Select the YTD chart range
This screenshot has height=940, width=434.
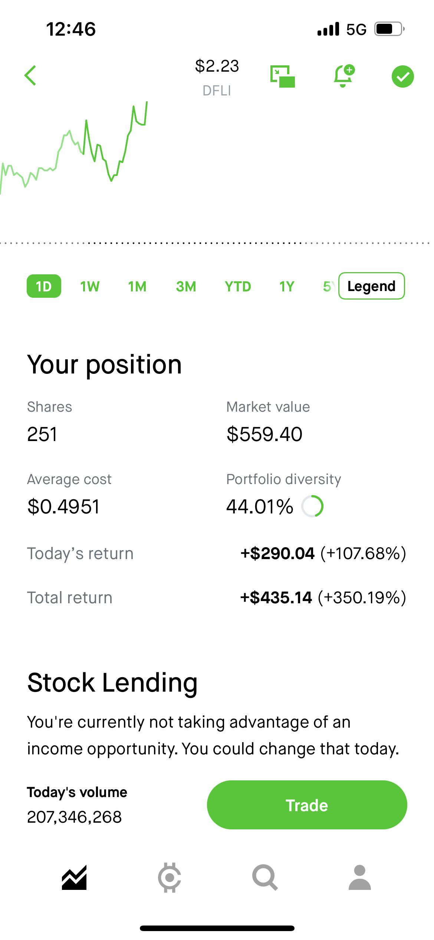[x=238, y=286]
